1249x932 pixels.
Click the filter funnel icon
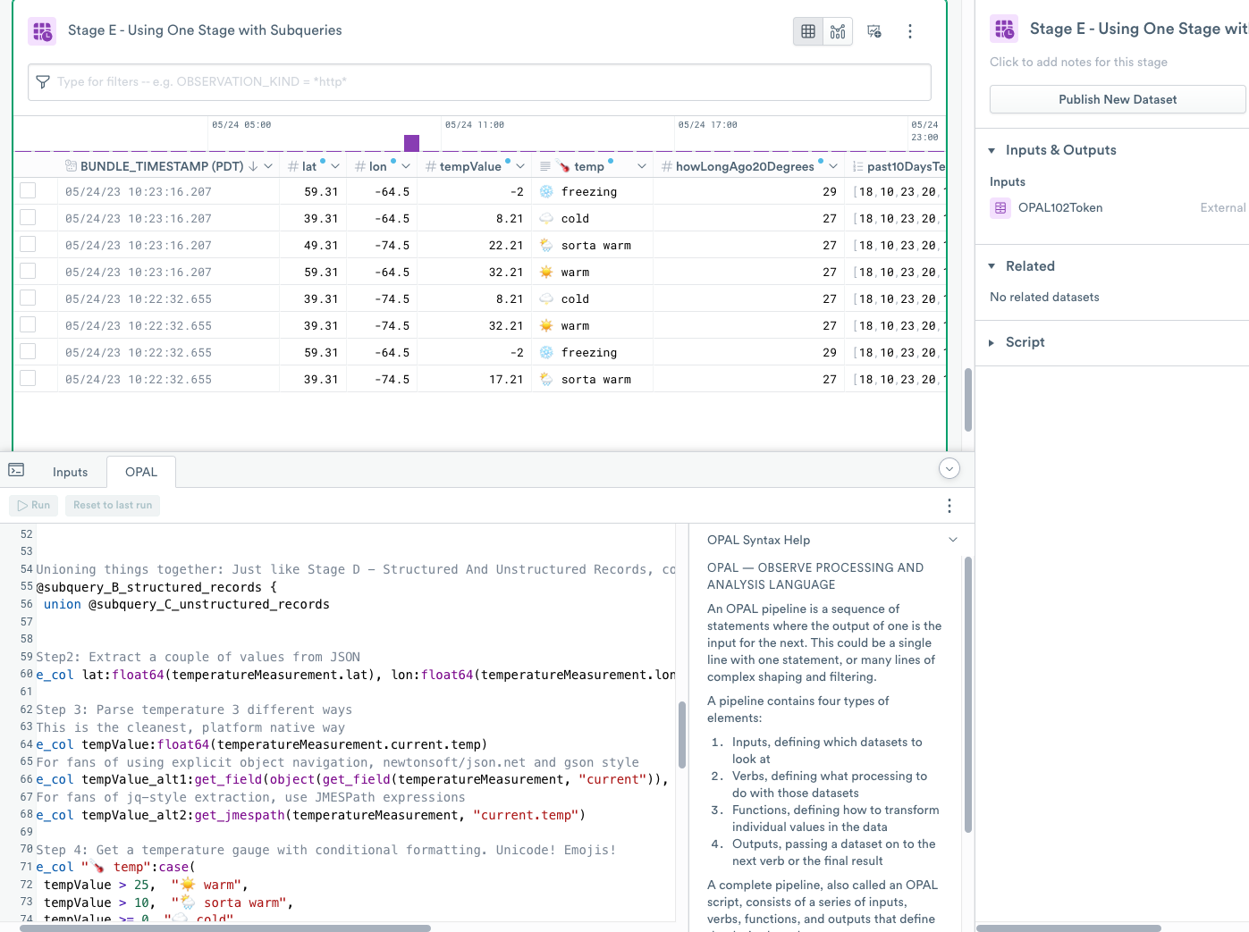(43, 82)
